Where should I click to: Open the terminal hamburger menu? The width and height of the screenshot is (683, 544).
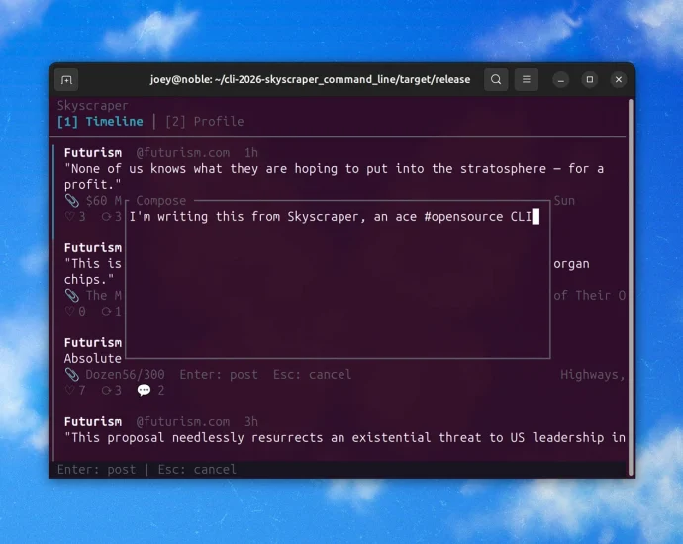pyautogui.click(x=527, y=80)
